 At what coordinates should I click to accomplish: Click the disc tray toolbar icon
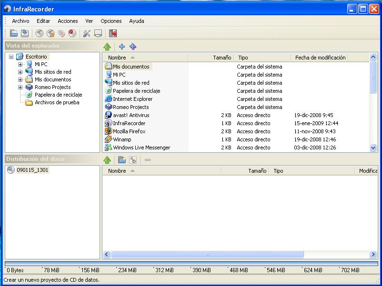click(98, 33)
